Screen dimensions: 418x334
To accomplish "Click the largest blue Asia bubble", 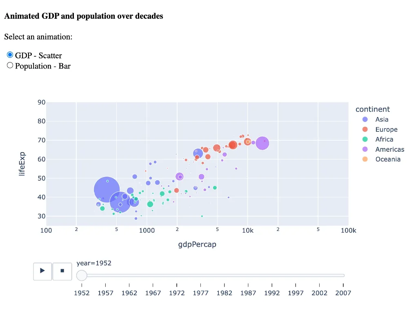I will point(107,189).
